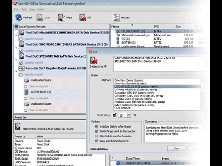Click the Removable Disk7 Kingston USB icon

[22, 68]
